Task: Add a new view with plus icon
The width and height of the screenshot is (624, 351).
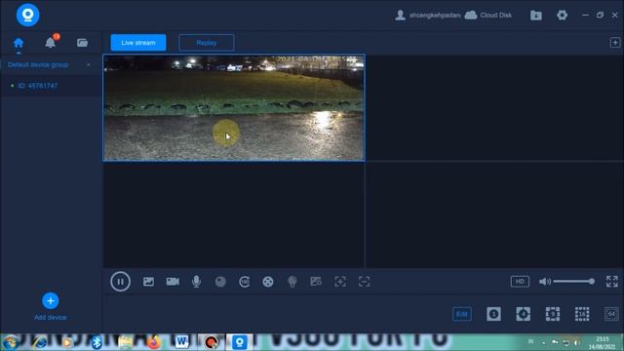Action: click(x=615, y=43)
